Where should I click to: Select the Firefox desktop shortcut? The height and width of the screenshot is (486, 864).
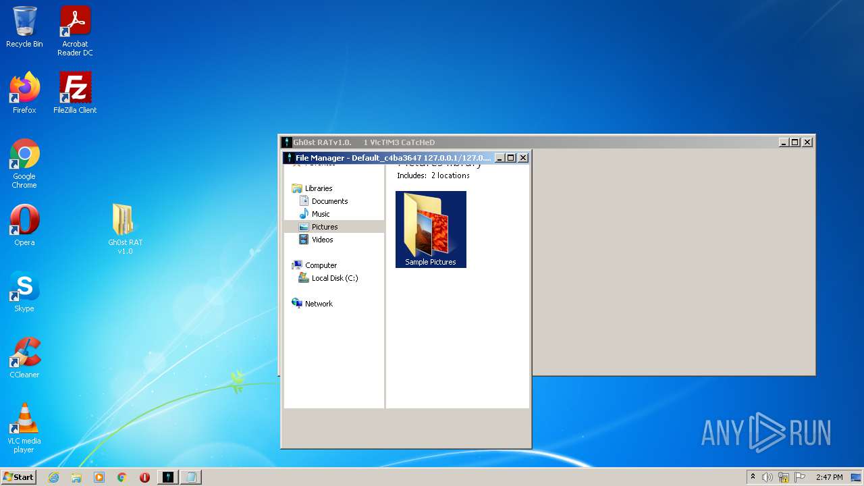[x=24, y=93]
